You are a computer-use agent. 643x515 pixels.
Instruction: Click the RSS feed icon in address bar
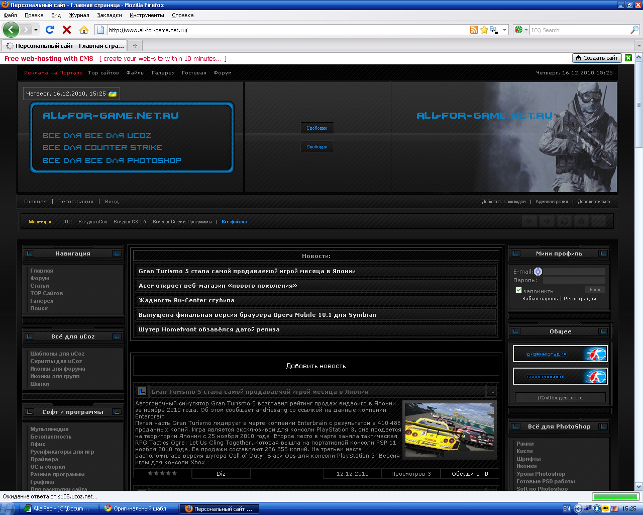(474, 30)
